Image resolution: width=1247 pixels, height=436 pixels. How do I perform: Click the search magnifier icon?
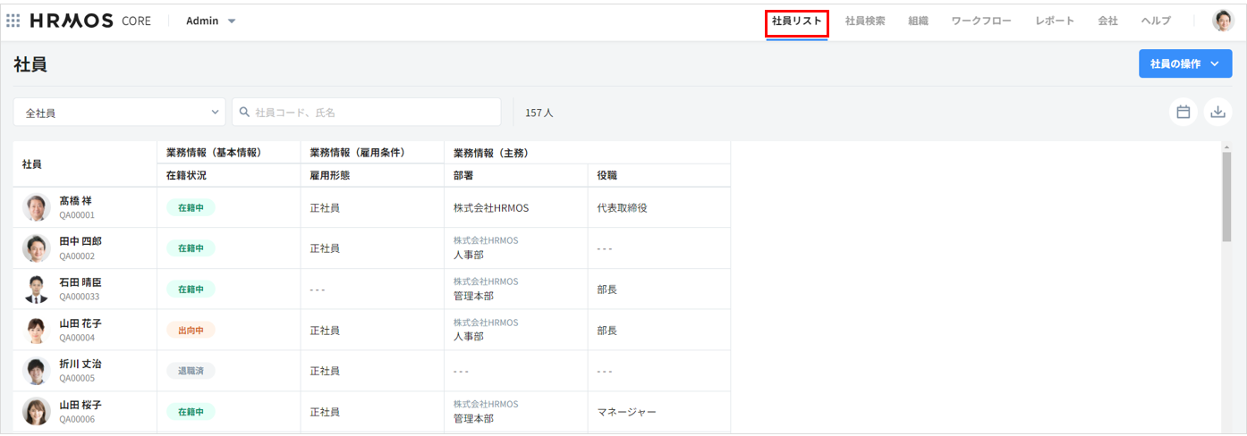coord(244,113)
